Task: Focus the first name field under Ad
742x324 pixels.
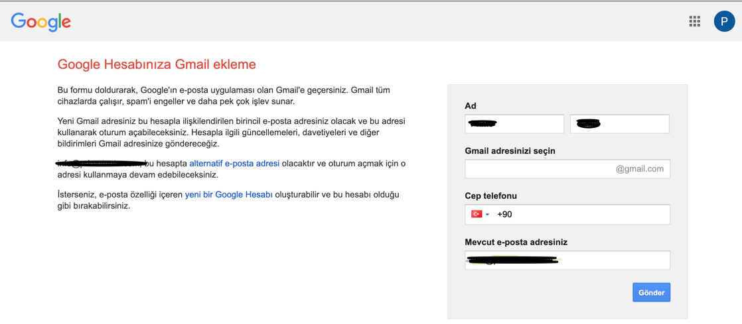Action: (514, 124)
